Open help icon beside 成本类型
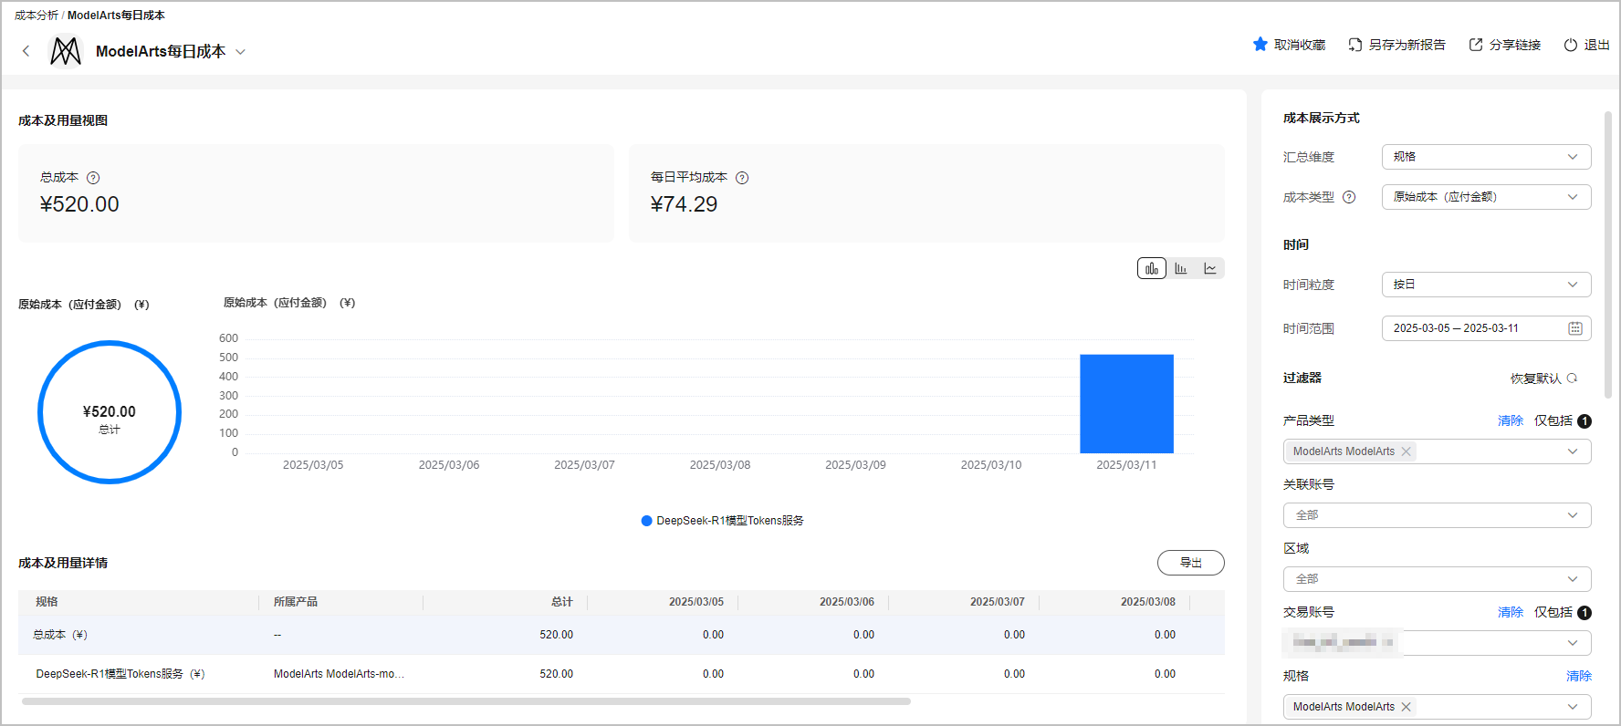Viewport: 1621px width, 726px height. pos(1349,197)
